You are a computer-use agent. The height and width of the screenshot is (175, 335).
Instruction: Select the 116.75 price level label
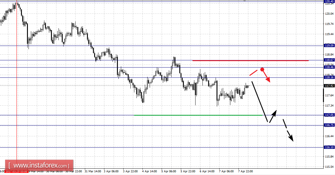coord(329,125)
